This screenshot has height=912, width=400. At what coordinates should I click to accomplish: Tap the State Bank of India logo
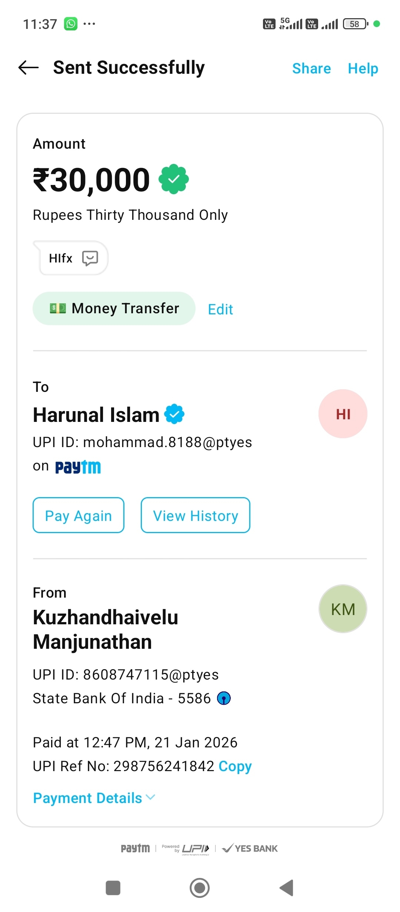pos(224,698)
